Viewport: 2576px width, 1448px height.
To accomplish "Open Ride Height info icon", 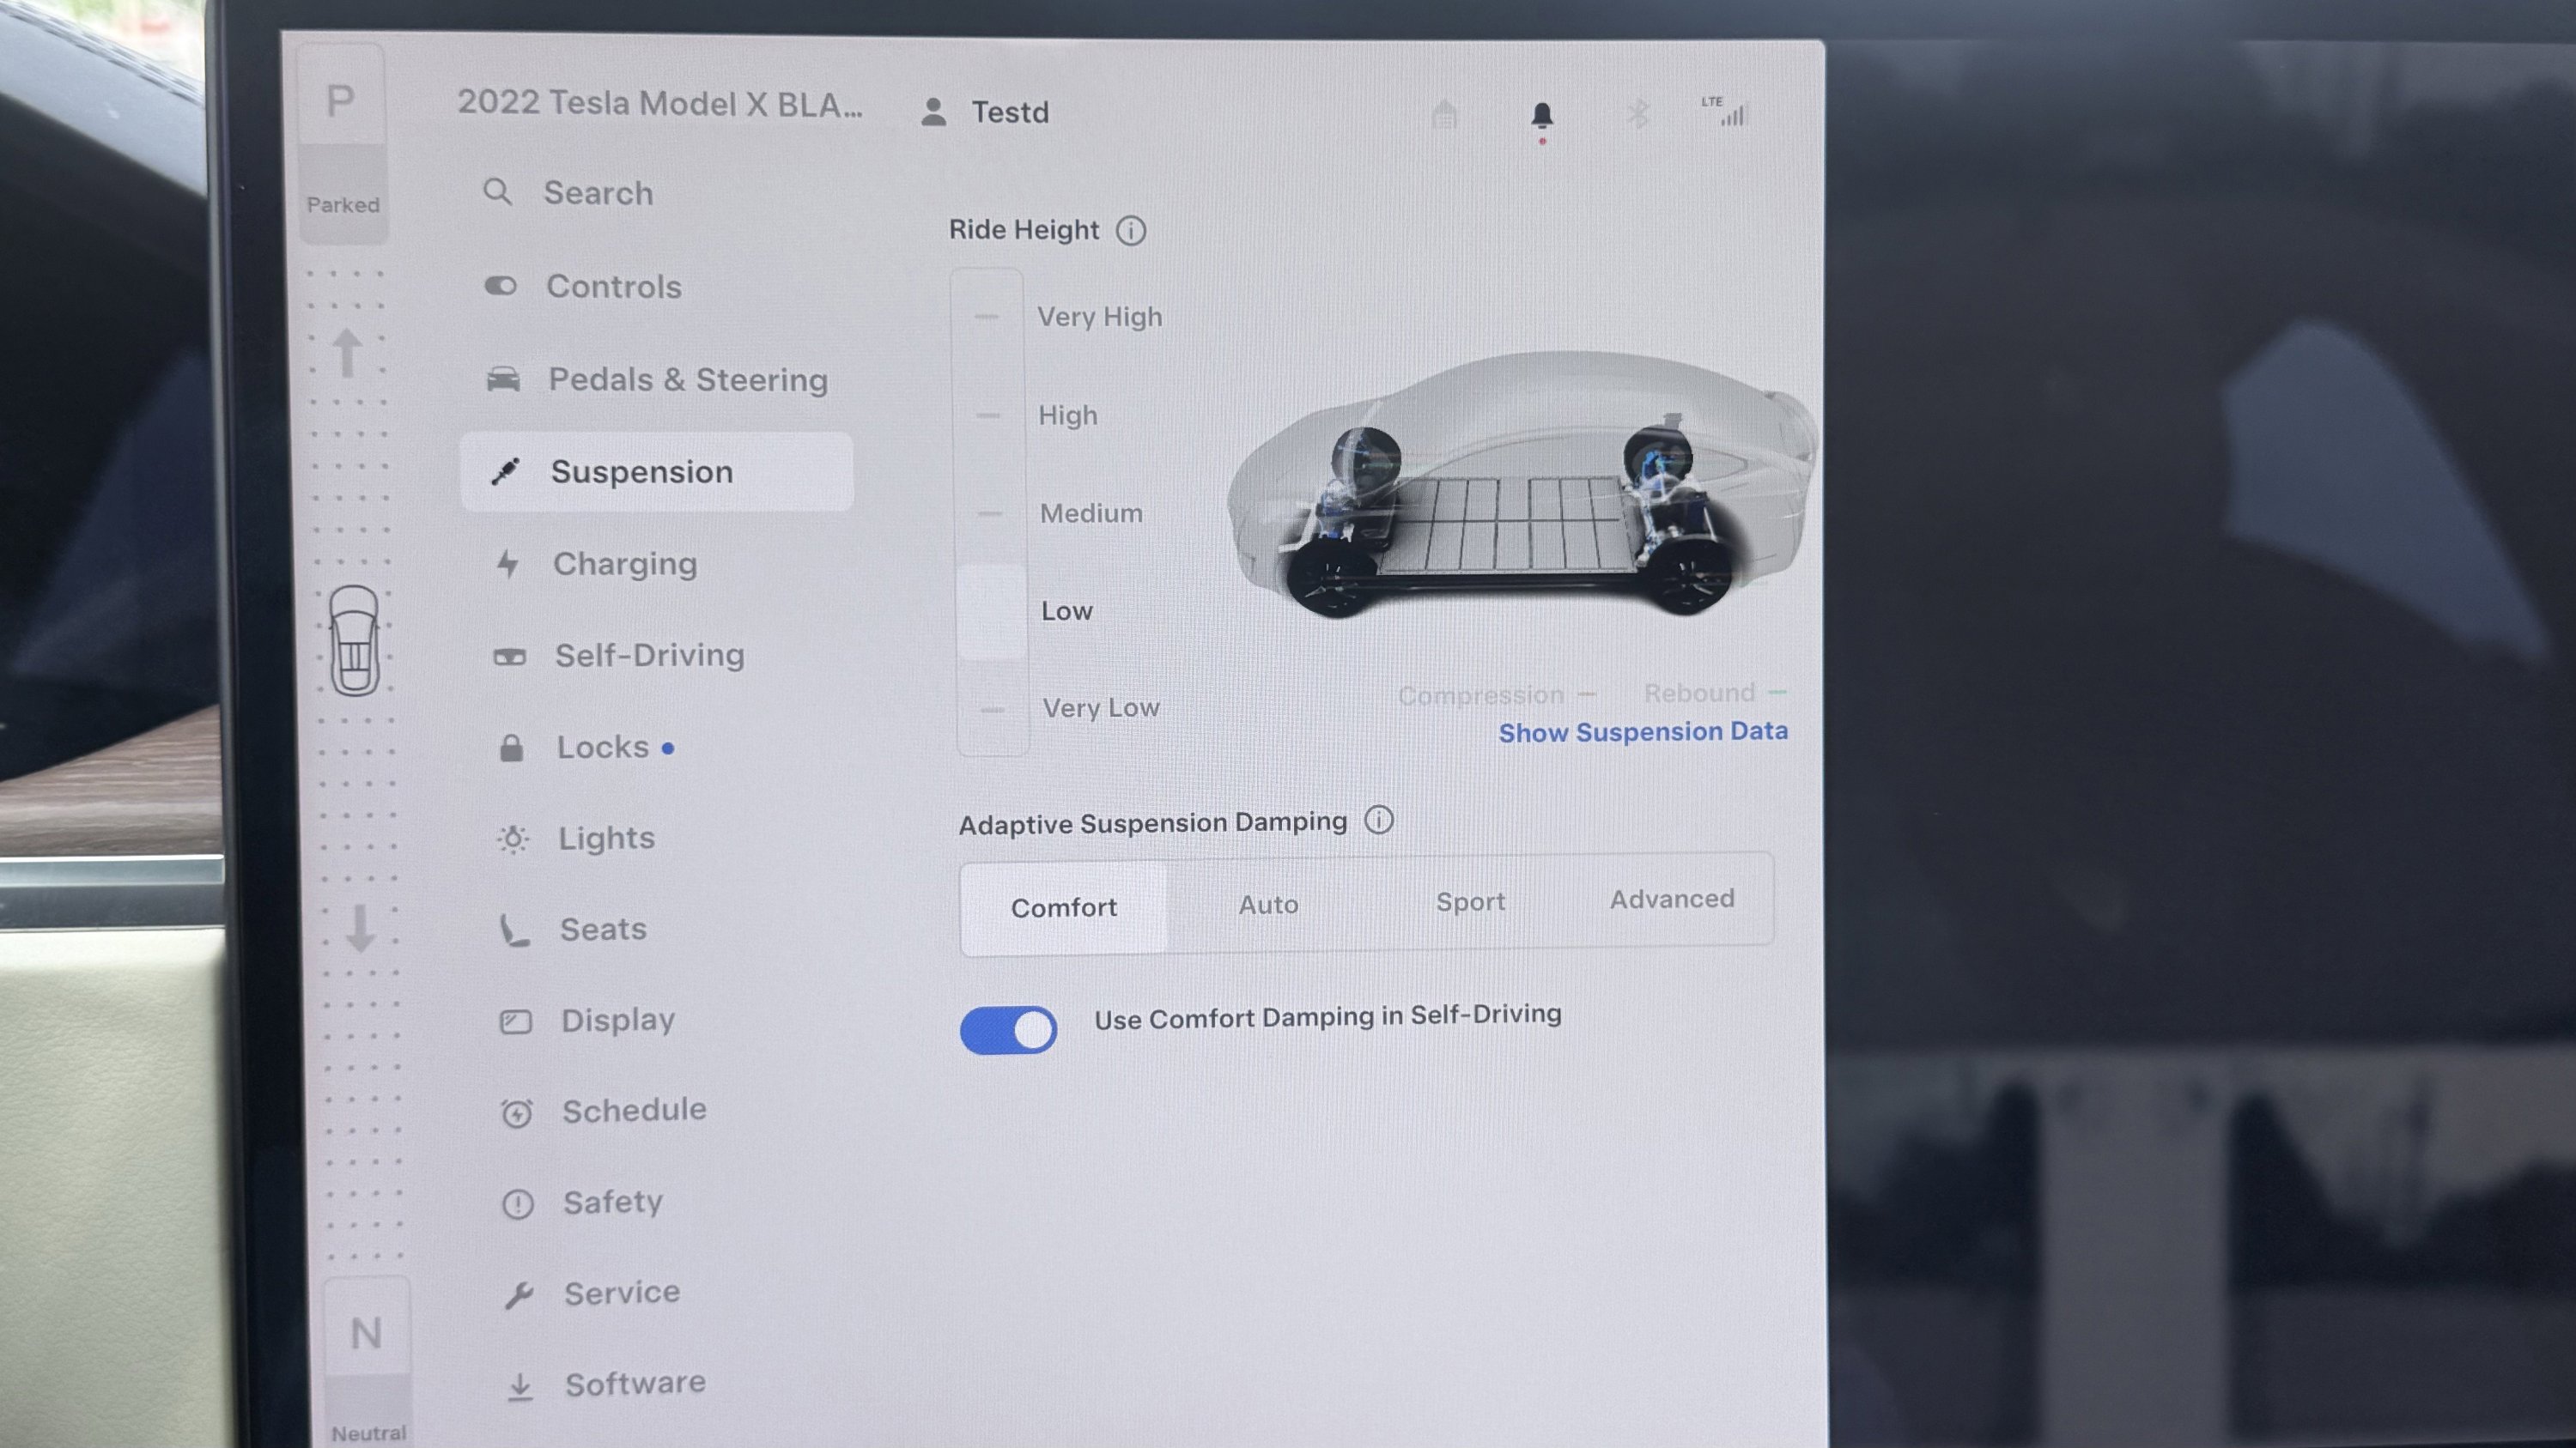I will click(1131, 231).
